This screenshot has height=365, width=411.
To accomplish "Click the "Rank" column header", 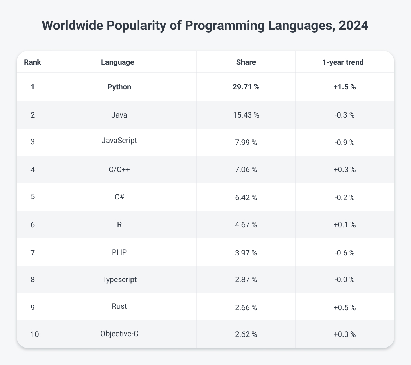I will tap(33, 62).
